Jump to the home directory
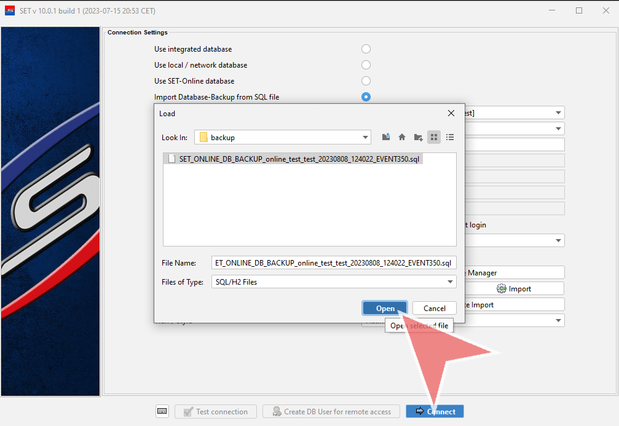The height and width of the screenshot is (426, 619). tap(402, 137)
